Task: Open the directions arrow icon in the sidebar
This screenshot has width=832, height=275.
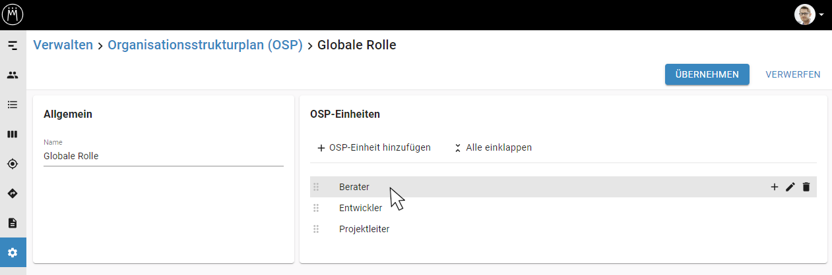Action: click(13, 193)
